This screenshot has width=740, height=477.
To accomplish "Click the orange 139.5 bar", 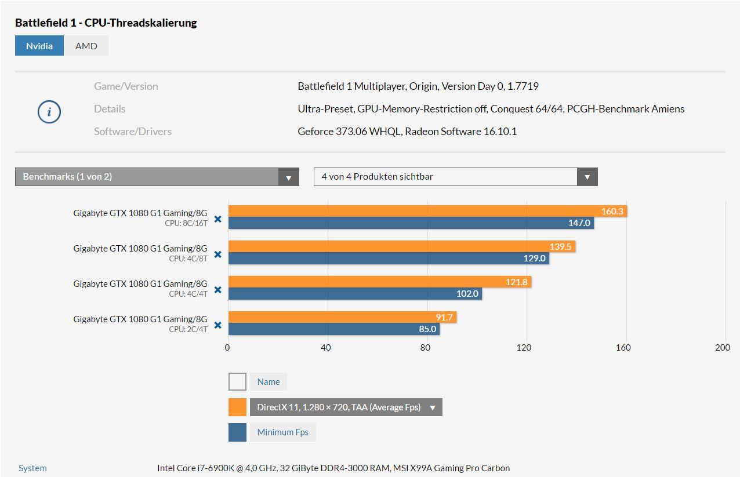I will point(402,246).
